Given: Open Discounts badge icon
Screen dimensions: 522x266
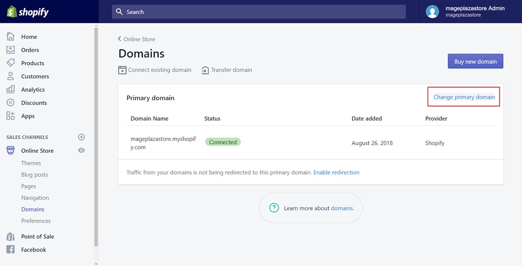Looking at the screenshot, I should pos(10,103).
